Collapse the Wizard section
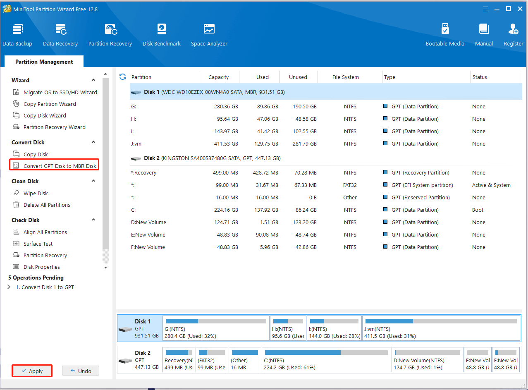 click(93, 80)
